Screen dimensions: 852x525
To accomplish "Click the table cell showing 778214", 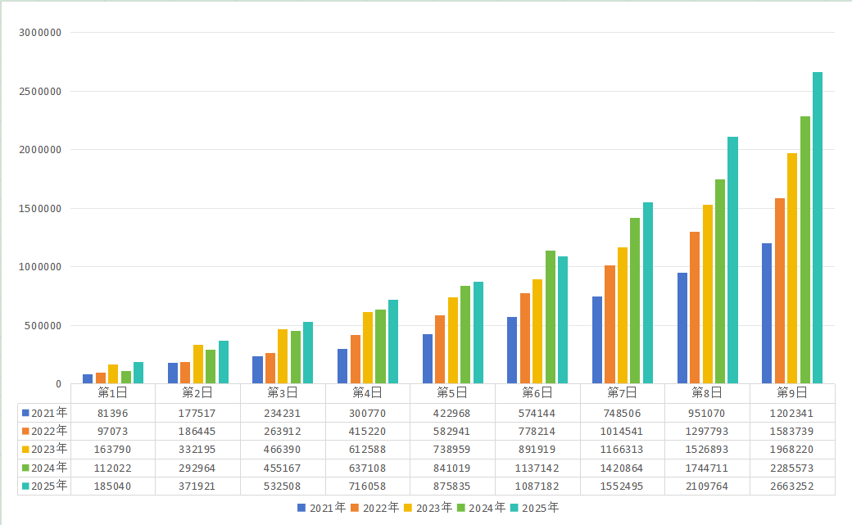I will 537,431.
